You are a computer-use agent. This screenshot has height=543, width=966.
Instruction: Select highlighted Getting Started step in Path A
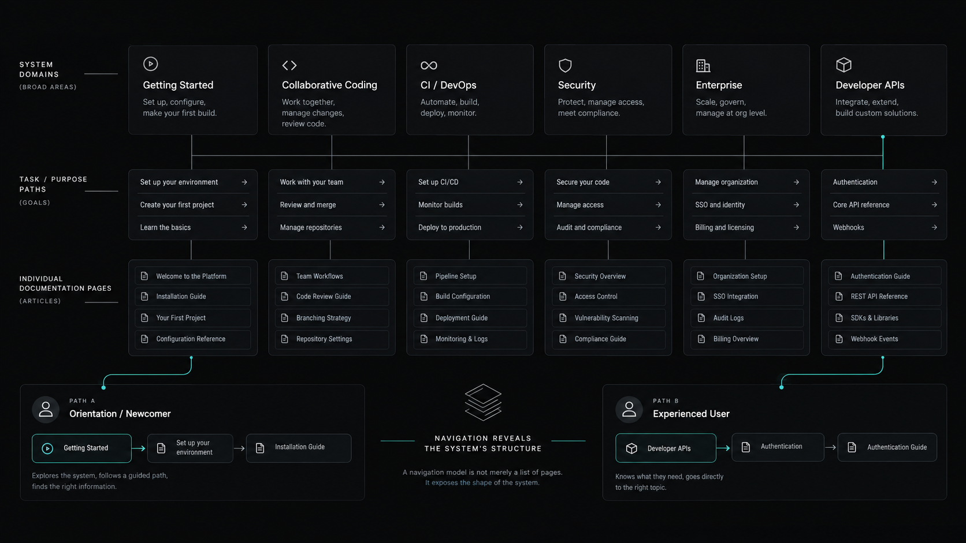click(81, 448)
